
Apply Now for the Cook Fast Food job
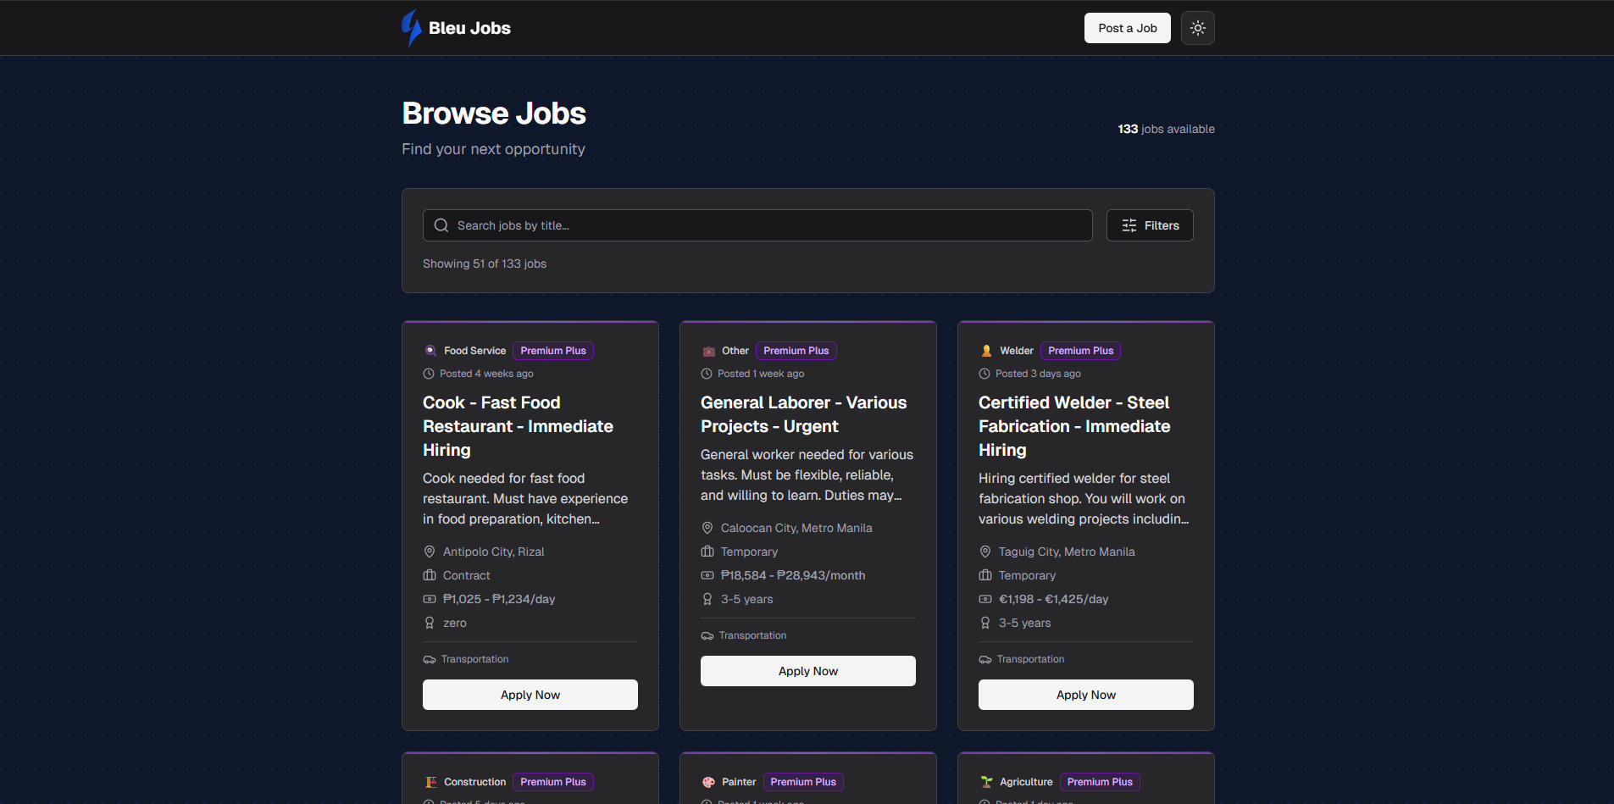point(530,694)
